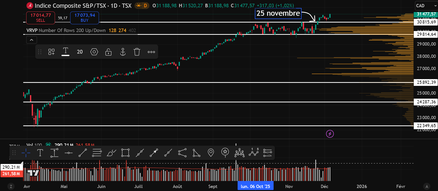Image resolution: width=438 pixels, height=191 pixels.
Task: Choose the triangle shape tool
Action: [x=197, y=153]
